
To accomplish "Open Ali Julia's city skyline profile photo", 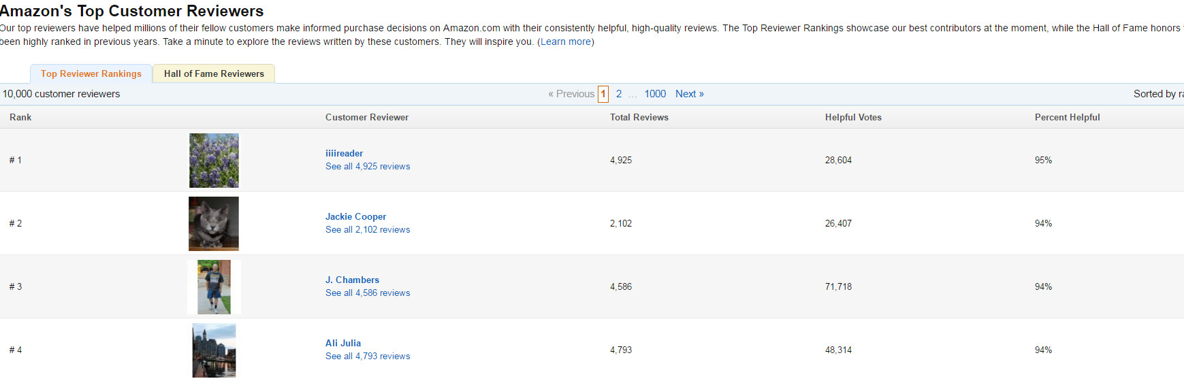I will tap(214, 350).
